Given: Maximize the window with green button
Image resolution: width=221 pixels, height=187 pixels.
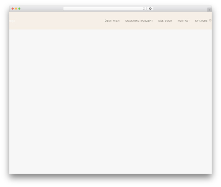Looking at the screenshot, I should pos(19,8).
